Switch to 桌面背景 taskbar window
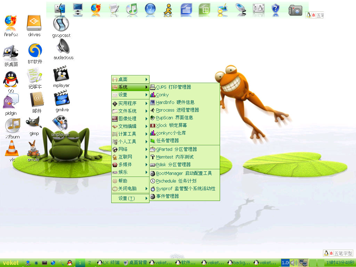This screenshot has height=267, width=356. click(135, 263)
